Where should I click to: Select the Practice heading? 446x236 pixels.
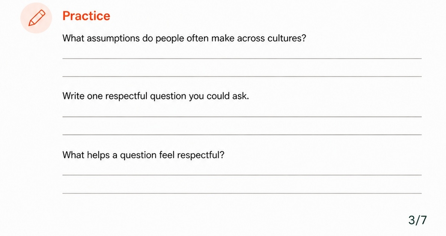click(x=86, y=16)
